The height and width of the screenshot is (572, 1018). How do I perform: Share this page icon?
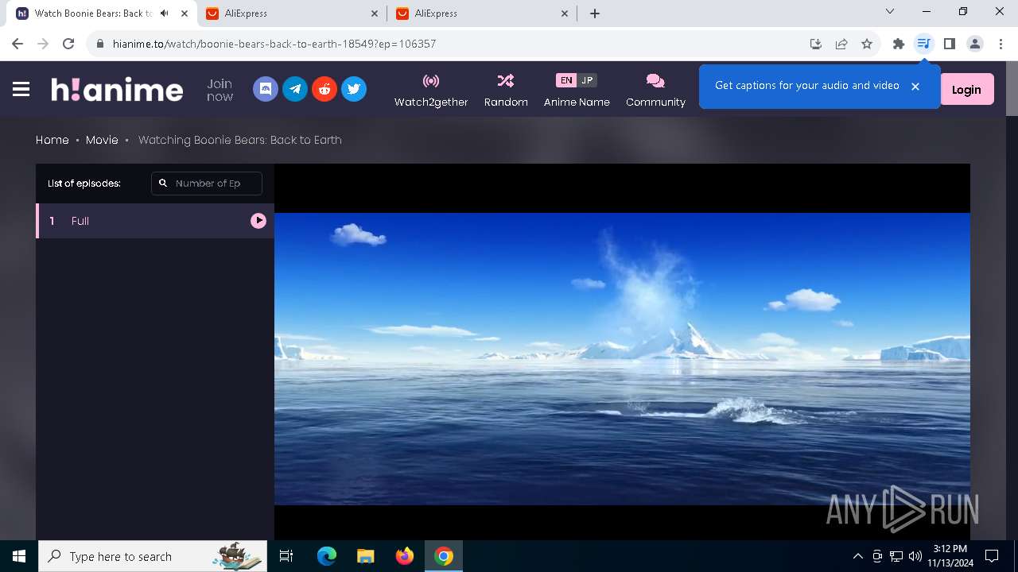(841, 44)
